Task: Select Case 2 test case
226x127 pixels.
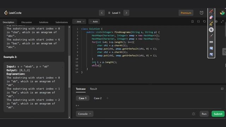Action: click(97, 98)
